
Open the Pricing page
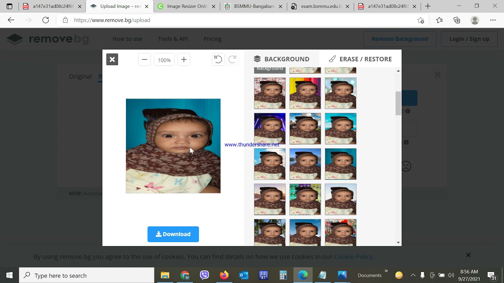pos(213,39)
